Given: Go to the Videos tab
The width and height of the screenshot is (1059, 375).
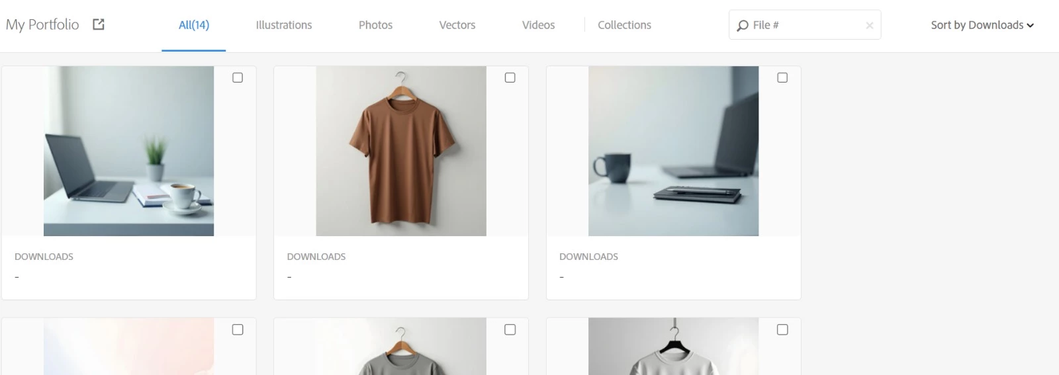Looking at the screenshot, I should pos(538,25).
